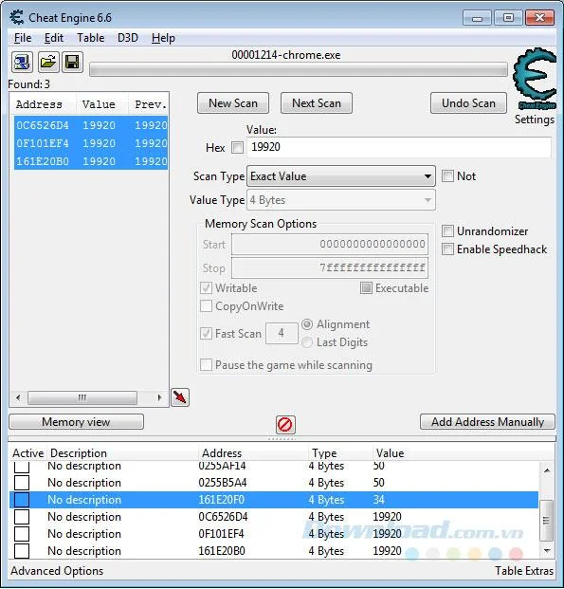Image resolution: width=564 pixels, height=589 pixels.
Task: Open the Table menu
Action: click(90, 38)
